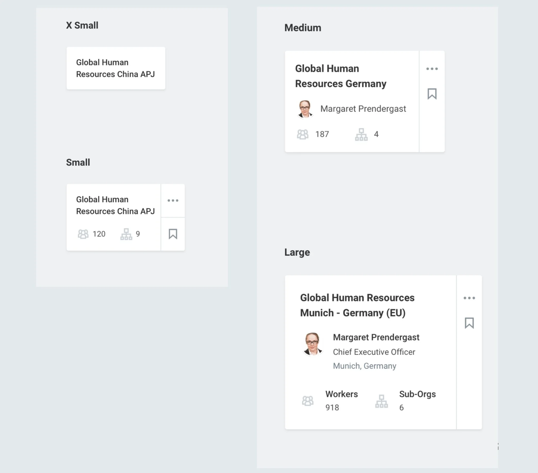Open the three-dot menu on Large card
Screen dimensions: 538x473
tap(469, 298)
